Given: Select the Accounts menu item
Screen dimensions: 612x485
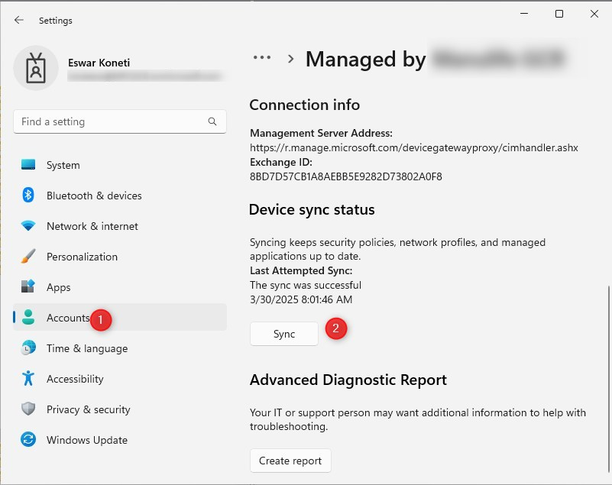Looking at the screenshot, I should 67,318.
